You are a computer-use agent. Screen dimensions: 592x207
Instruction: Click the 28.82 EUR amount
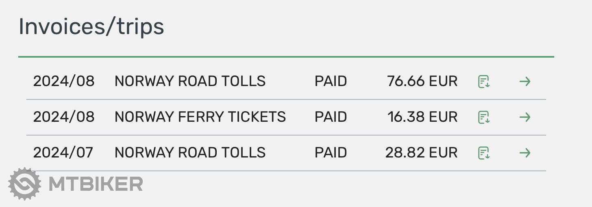[x=421, y=153]
